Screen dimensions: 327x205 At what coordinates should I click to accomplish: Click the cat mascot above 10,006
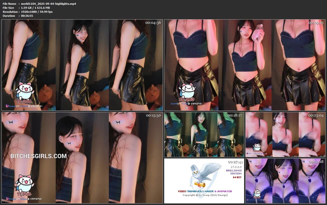(x=25, y=91)
